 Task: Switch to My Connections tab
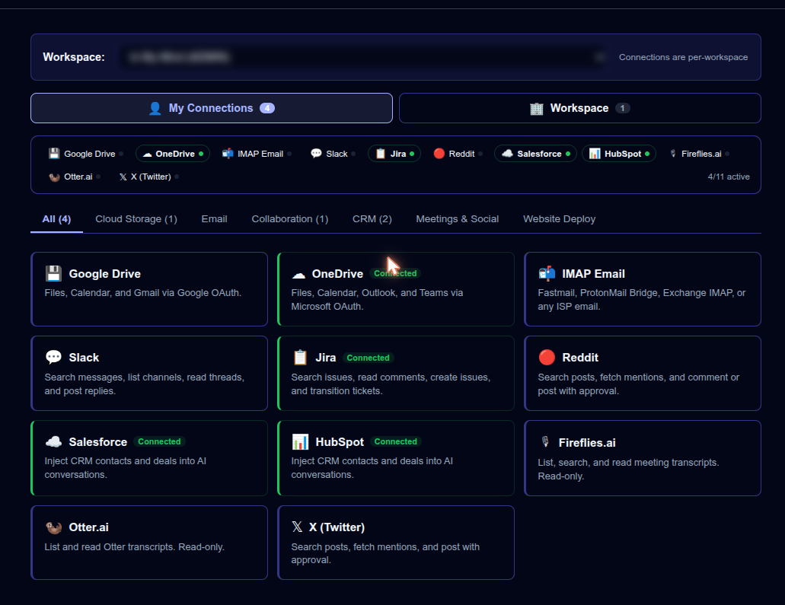(211, 108)
